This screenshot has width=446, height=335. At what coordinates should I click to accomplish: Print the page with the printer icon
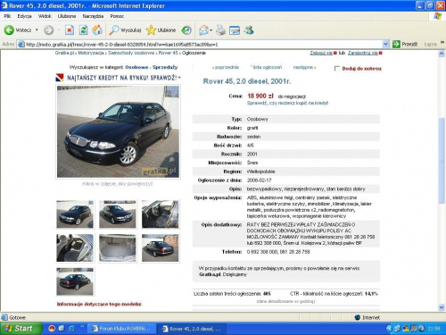coord(220,30)
